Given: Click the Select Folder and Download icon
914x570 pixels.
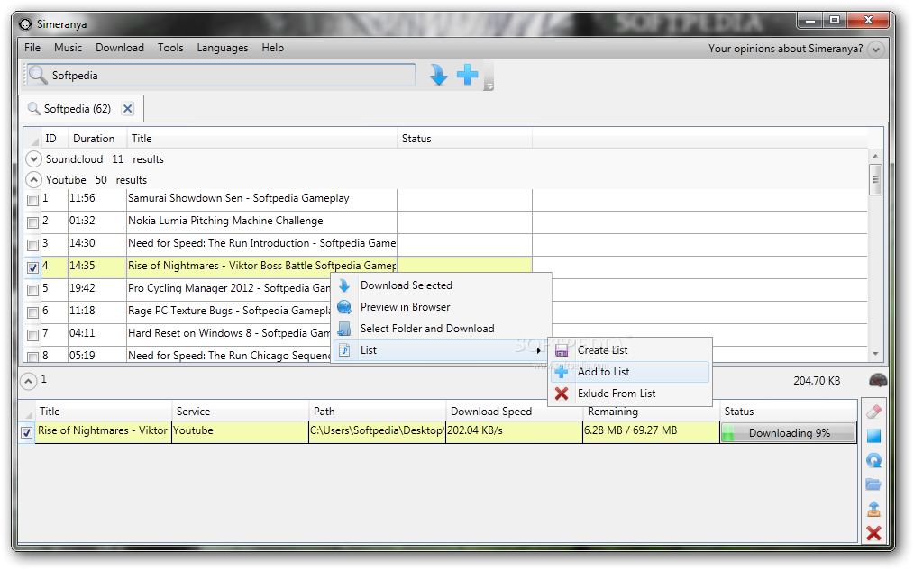Looking at the screenshot, I should pyautogui.click(x=344, y=329).
